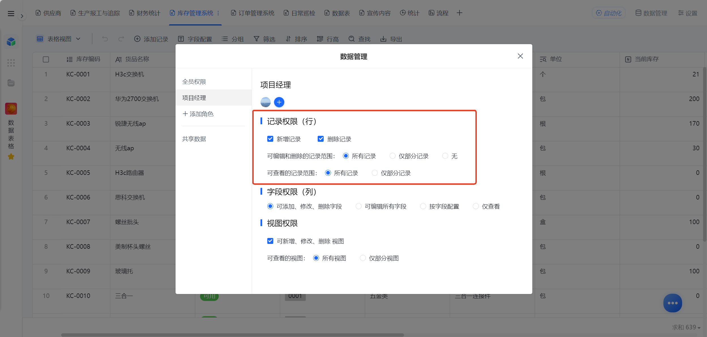
Task: Open 库存管理系统 tab options menu
Action: point(218,13)
